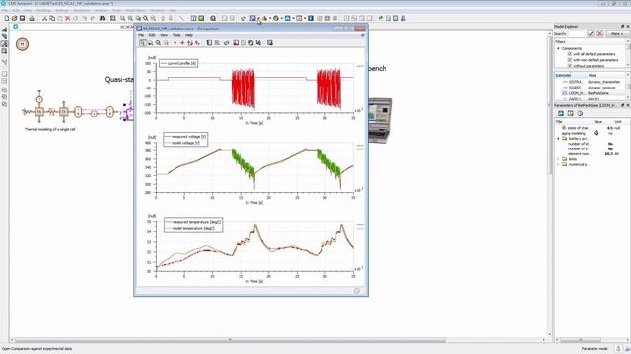
Task: Expand the 'numerical p…' parameter folder
Action: 558,164
